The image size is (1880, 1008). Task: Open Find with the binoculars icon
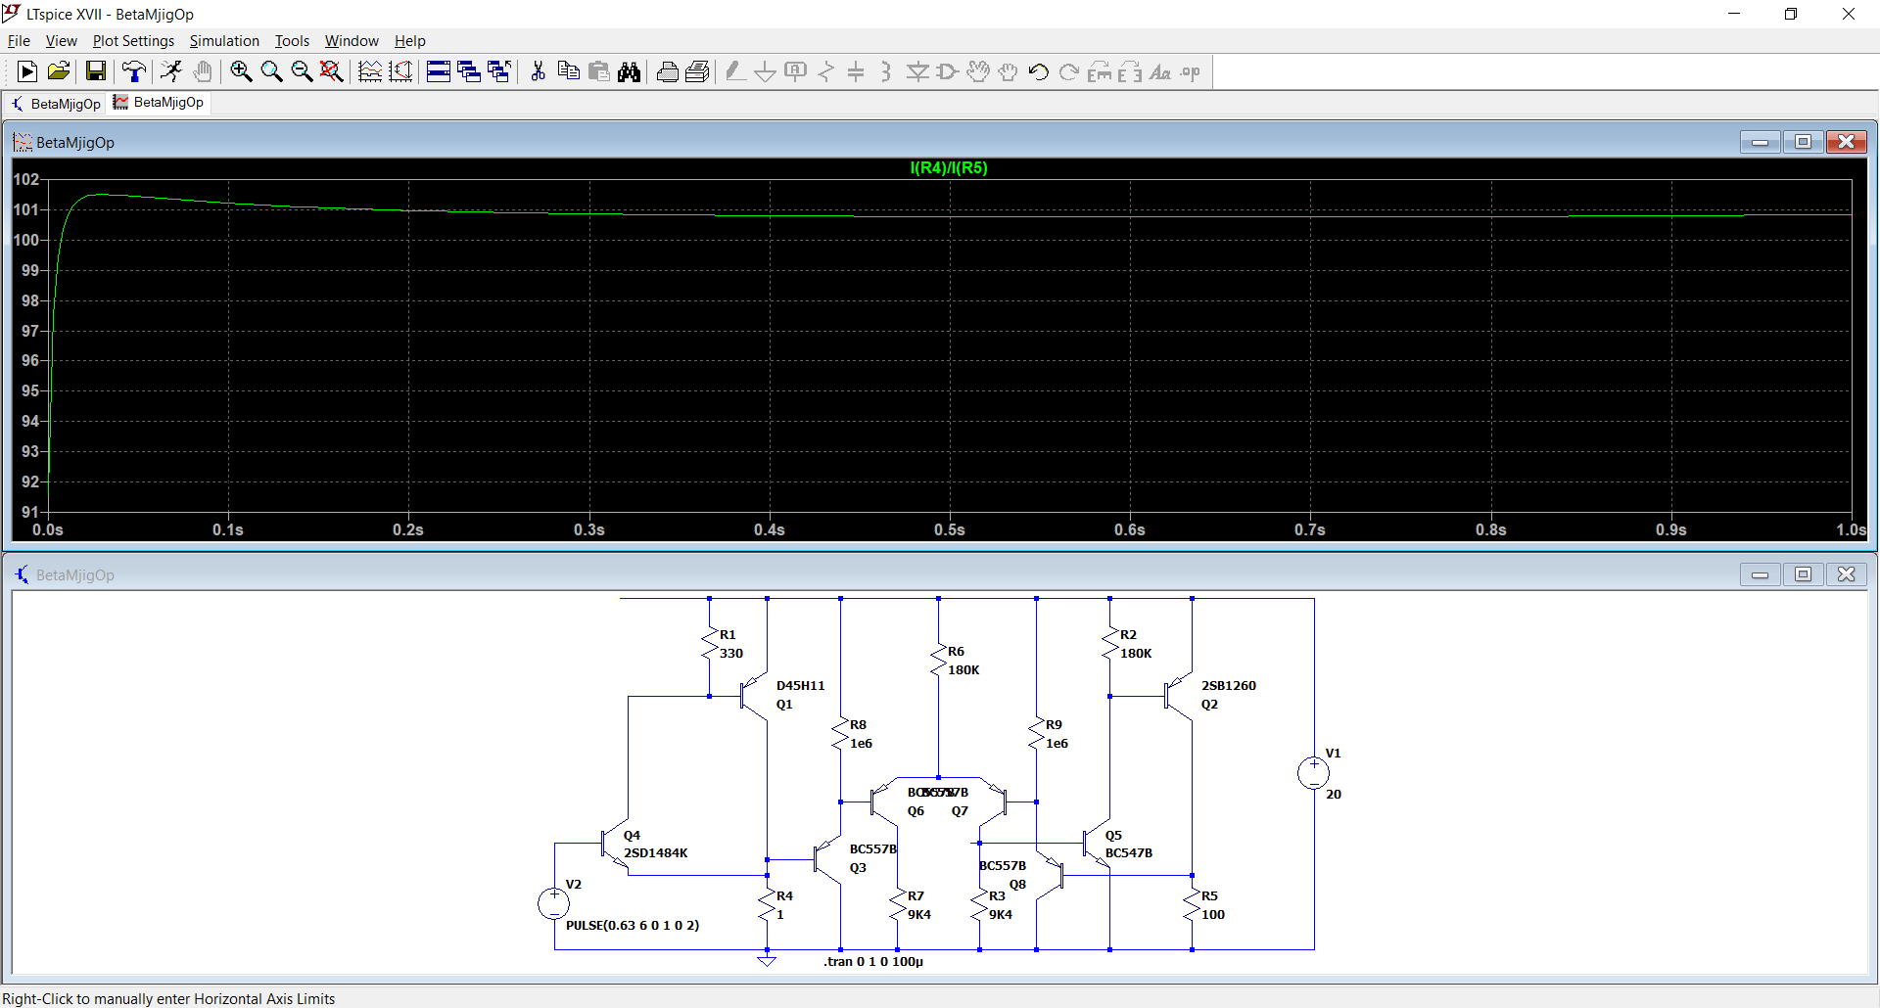pos(630,71)
